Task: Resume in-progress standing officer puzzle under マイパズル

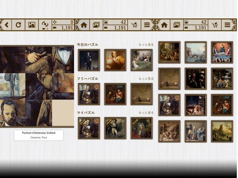Action: click(x=115, y=128)
